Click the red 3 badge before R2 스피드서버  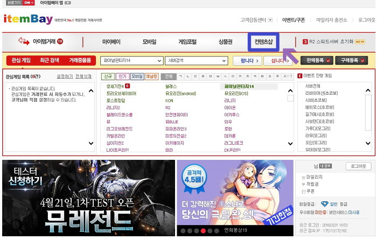click(x=305, y=41)
